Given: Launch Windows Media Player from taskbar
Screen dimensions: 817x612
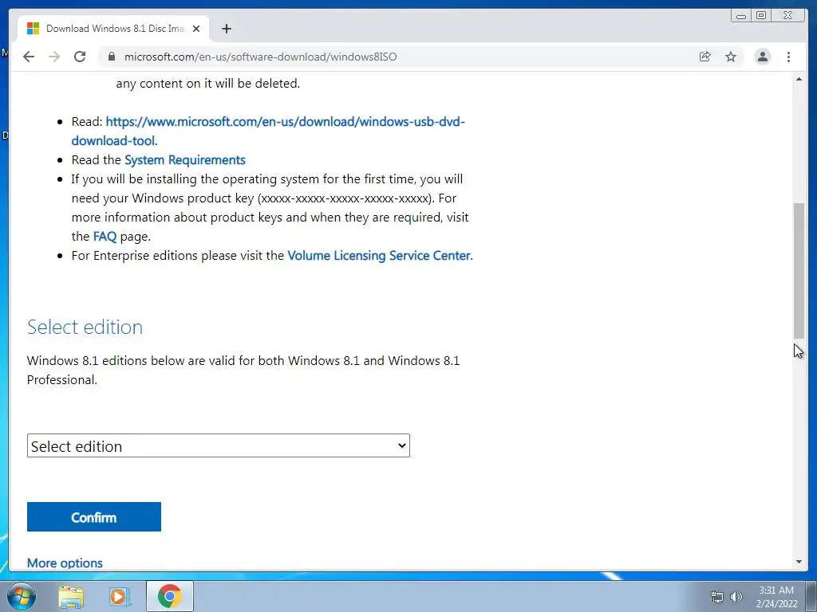Looking at the screenshot, I should (x=119, y=596).
